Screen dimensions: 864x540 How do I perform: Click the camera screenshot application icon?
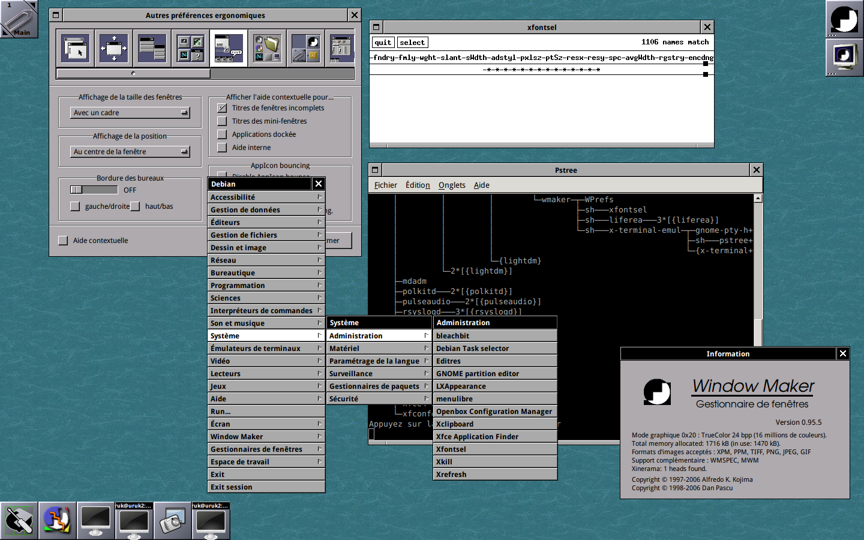173,521
